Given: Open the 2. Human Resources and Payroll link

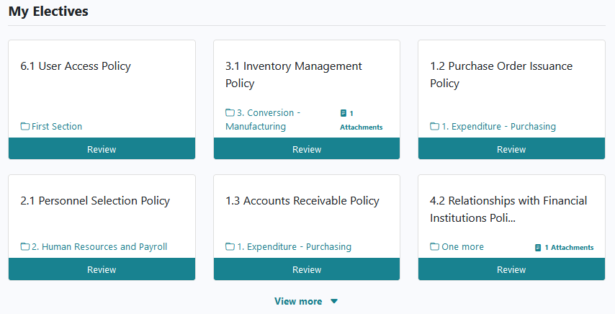Looking at the screenshot, I should (99, 246).
